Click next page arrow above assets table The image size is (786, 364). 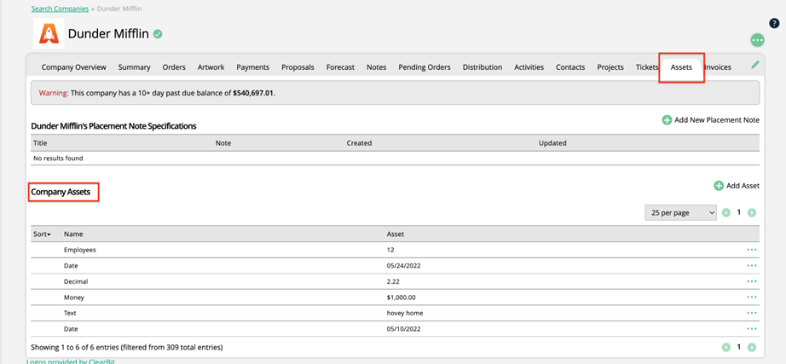[x=752, y=212]
